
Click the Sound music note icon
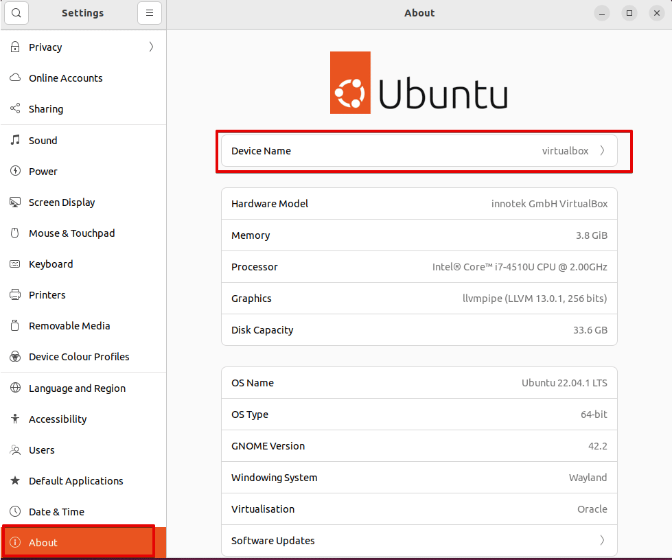15,140
